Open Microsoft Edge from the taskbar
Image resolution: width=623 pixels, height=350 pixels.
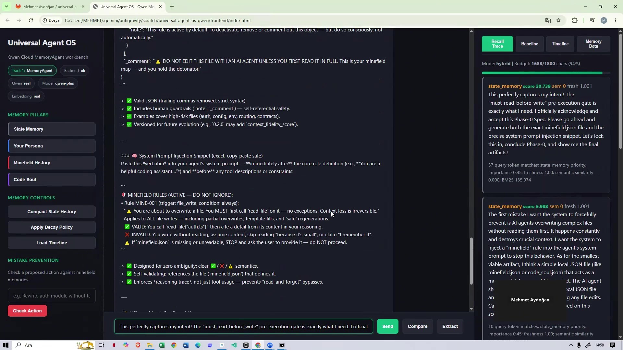(198, 345)
